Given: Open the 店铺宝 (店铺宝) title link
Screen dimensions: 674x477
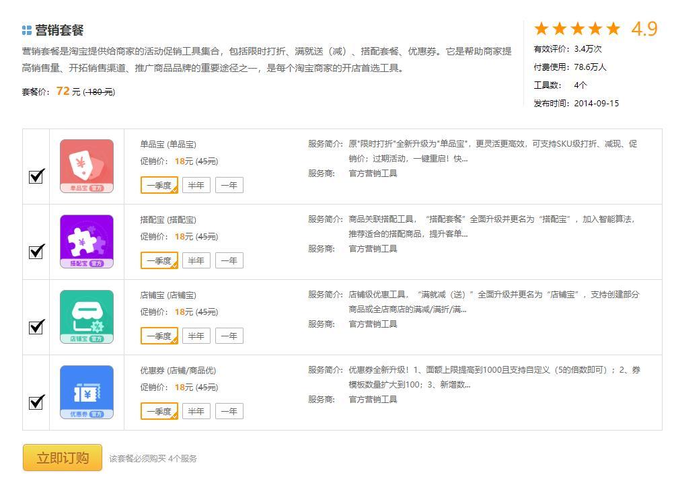Looking at the screenshot, I should point(168,295).
